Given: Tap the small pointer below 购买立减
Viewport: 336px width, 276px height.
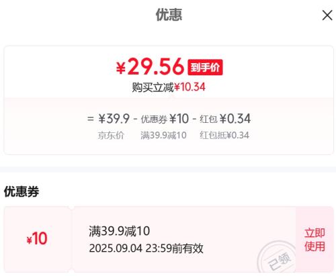Looking at the screenshot, I should pyautogui.click(x=172, y=97).
